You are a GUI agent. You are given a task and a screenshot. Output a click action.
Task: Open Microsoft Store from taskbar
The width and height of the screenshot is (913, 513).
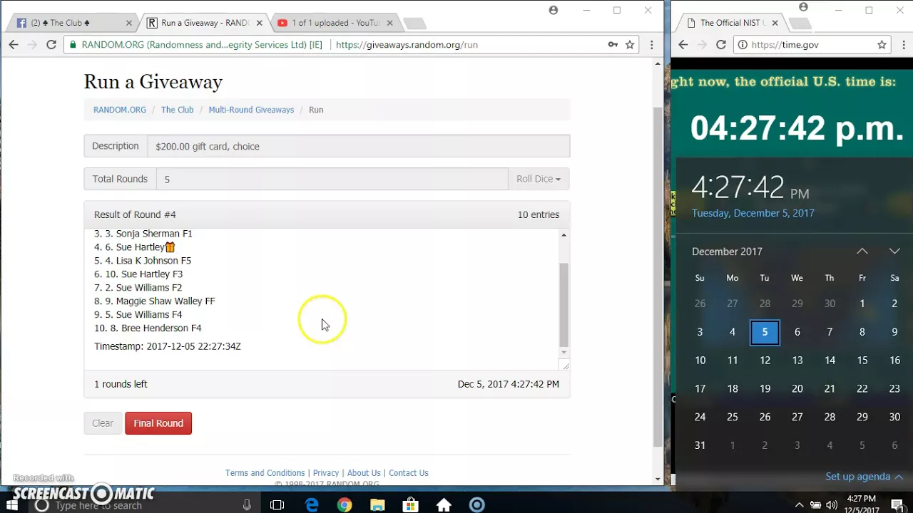pyautogui.click(x=411, y=505)
